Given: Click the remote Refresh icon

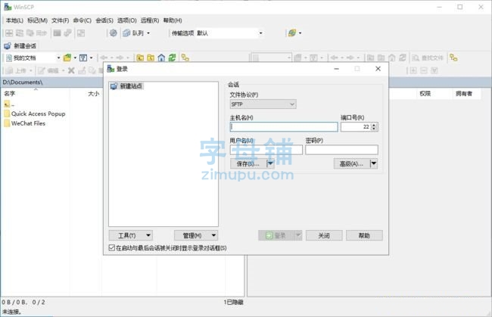Looking at the screenshot, I should tap(403, 57).
